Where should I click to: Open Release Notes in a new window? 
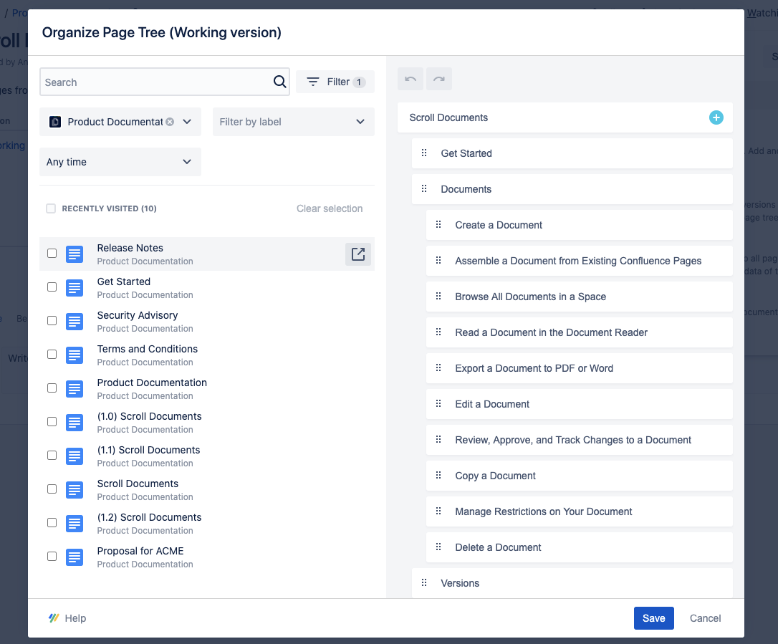358,254
